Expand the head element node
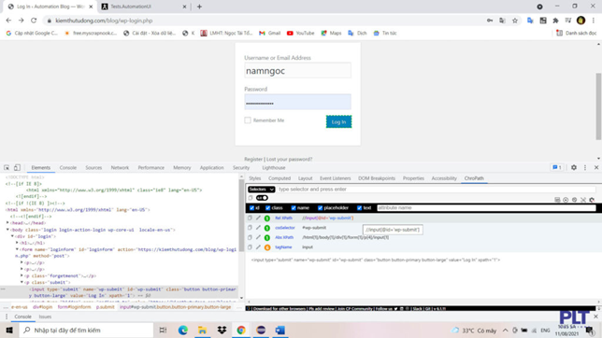 (7, 223)
